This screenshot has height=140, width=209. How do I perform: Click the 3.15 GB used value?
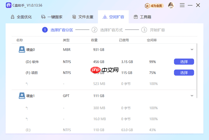click(127, 62)
